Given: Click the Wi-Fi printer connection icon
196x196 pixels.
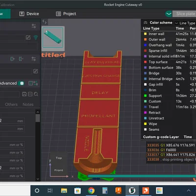Looking at the screenshot, I should [36, 37].
